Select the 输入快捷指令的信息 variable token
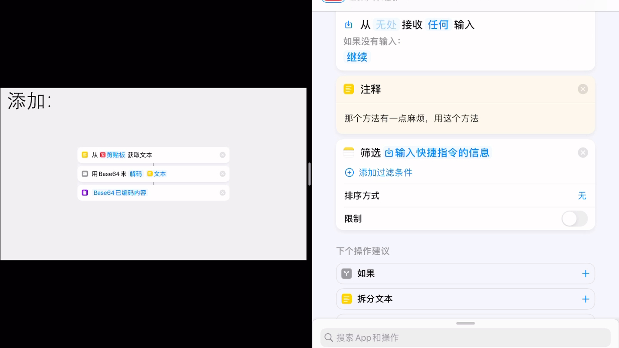 [437, 153]
